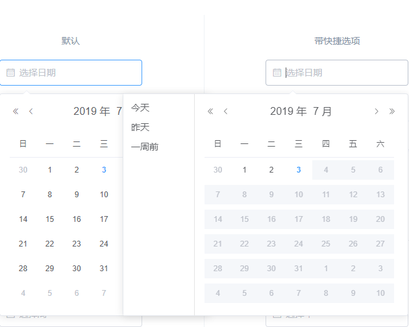Click the 五 weekday header

point(353,143)
